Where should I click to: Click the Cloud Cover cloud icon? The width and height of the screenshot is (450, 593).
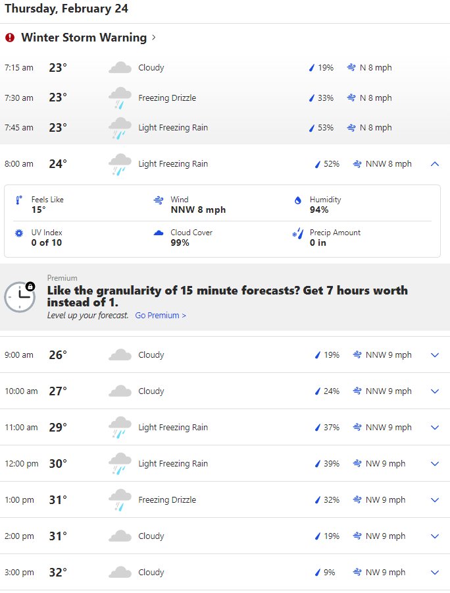click(x=158, y=233)
